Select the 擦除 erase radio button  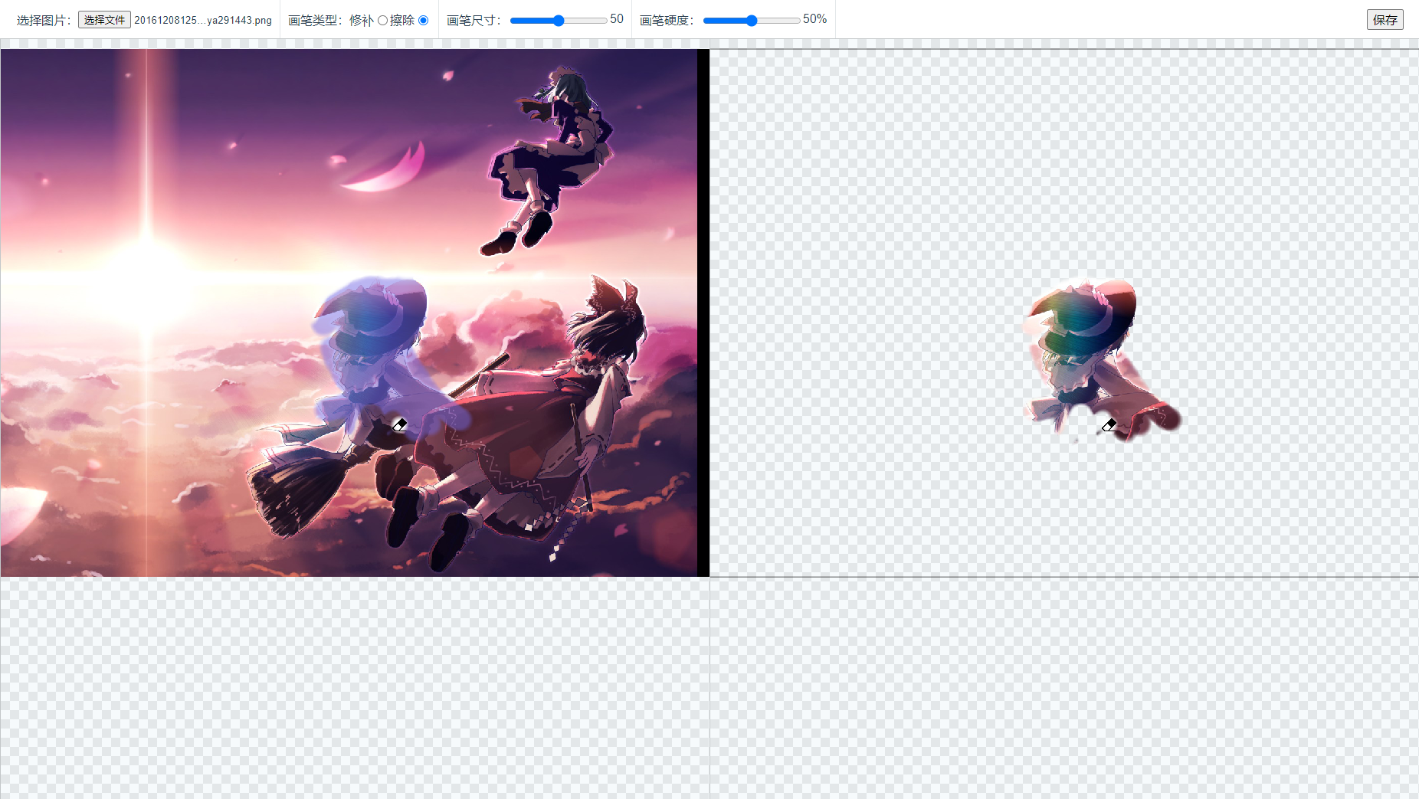tap(423, 21)
